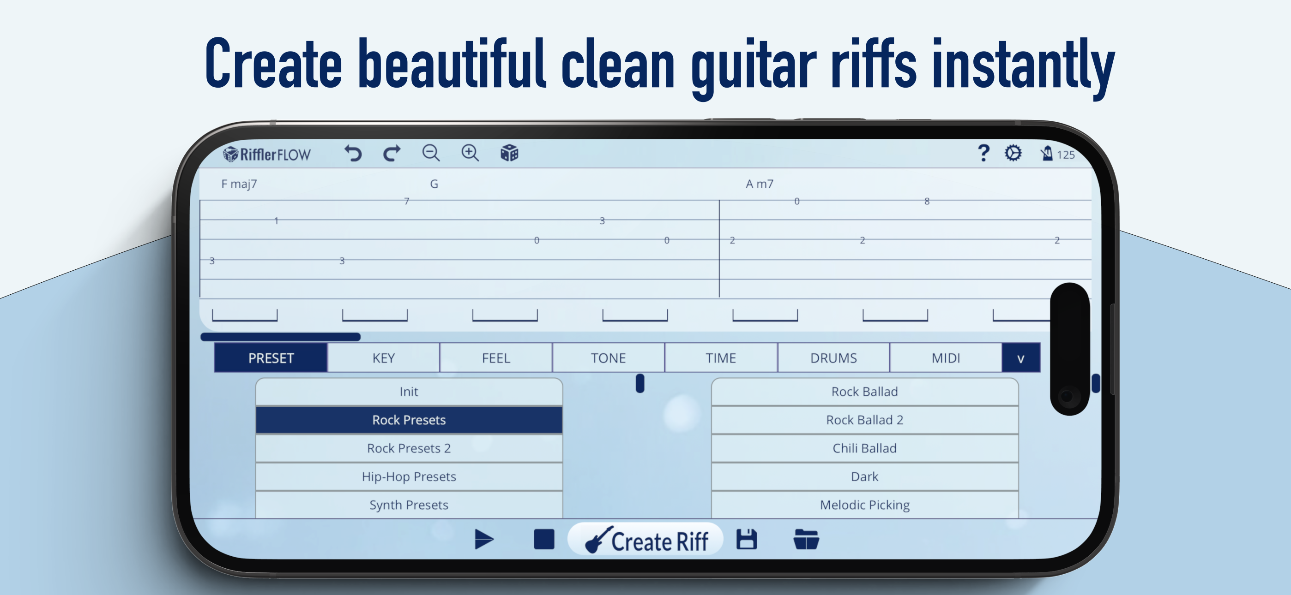Switch to the KEY tab
1291x595 pixels.
click(383, 357)
